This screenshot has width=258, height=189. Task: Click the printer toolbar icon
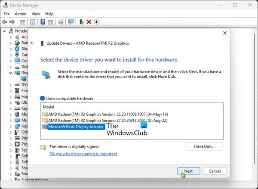point(61,22)
